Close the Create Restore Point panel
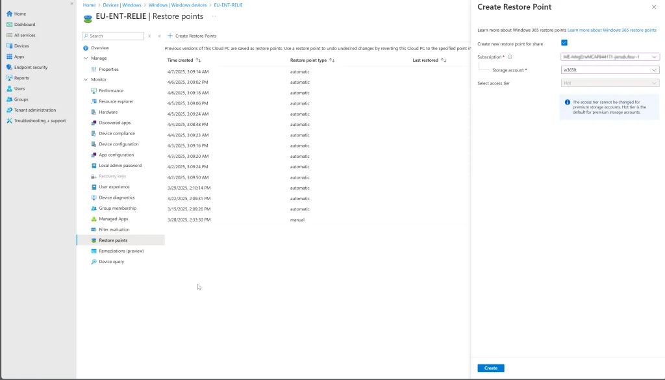 click(x=653, y=6)
